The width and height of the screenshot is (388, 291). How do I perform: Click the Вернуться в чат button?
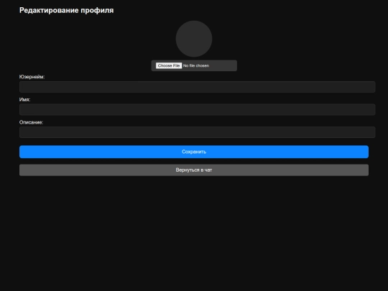[x=194, y=170]
